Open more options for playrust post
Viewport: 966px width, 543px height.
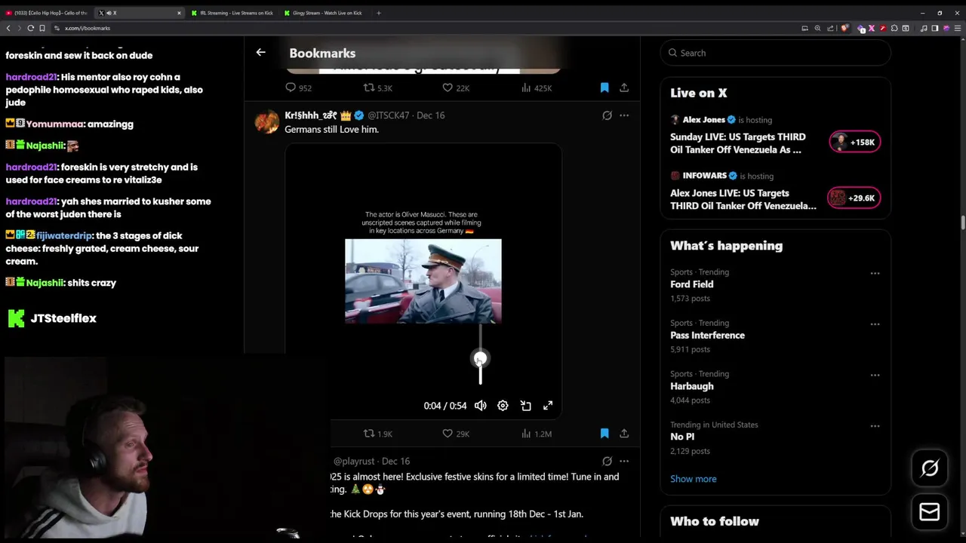(624, 461)
